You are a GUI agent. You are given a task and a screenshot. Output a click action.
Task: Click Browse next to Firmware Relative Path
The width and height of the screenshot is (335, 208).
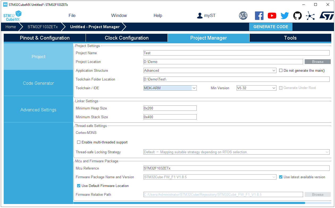click(318, 194)
